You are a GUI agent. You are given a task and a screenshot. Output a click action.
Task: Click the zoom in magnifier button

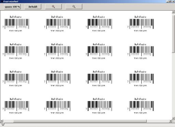[x=53, y=6]
